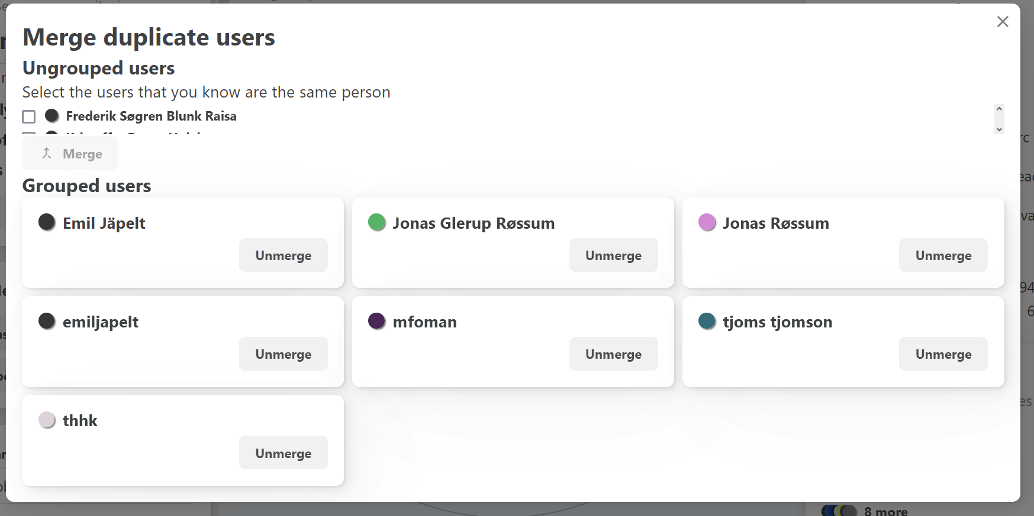Close the Merge duplicate users dialog
Viewport: 1034px width, 516px height.
pyautogui.click(x=1003, y=21)
